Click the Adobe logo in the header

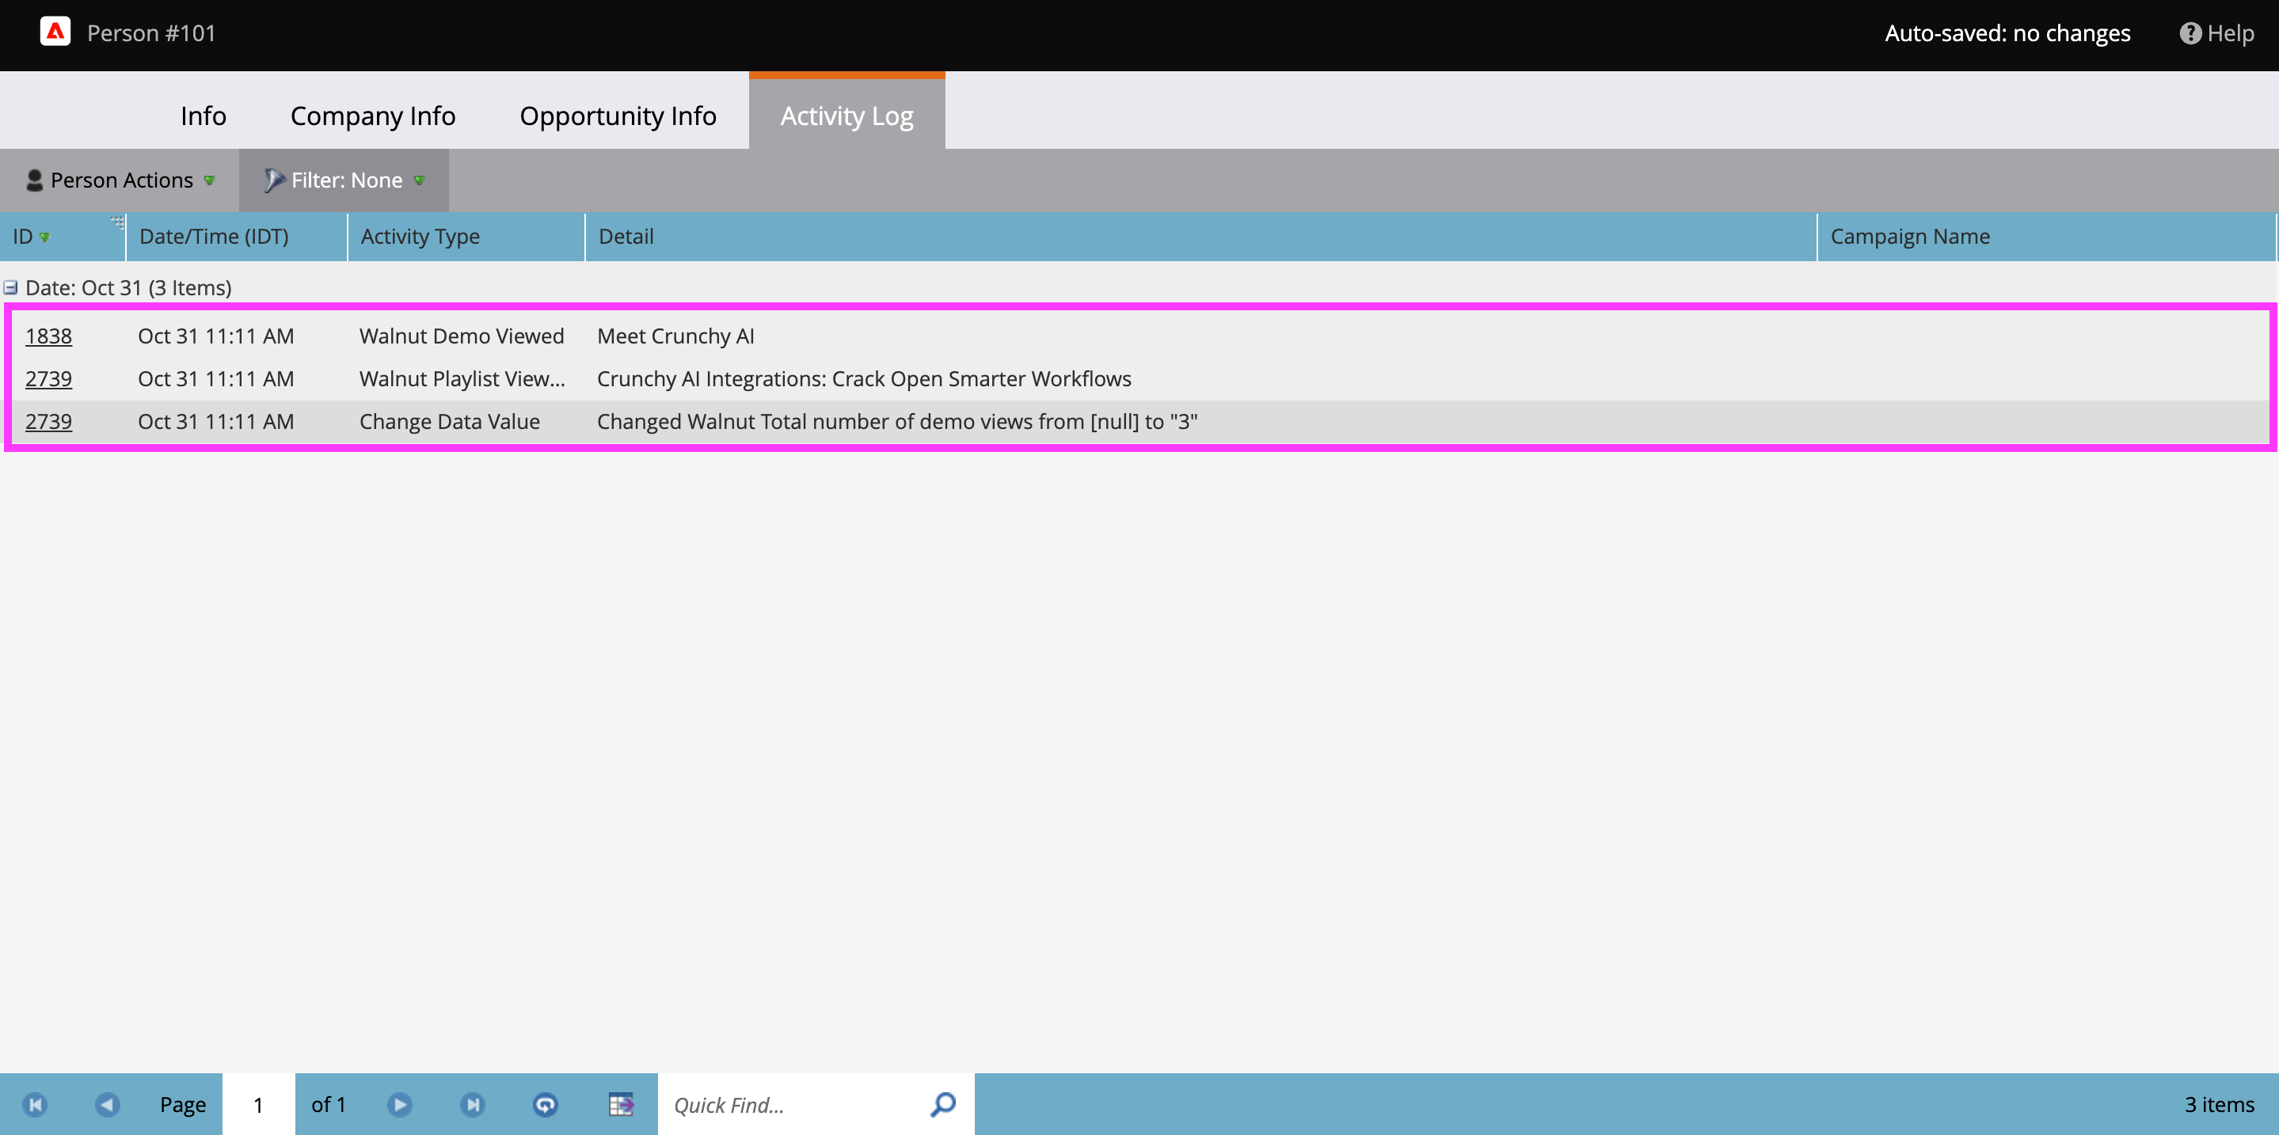pos(55,32)
